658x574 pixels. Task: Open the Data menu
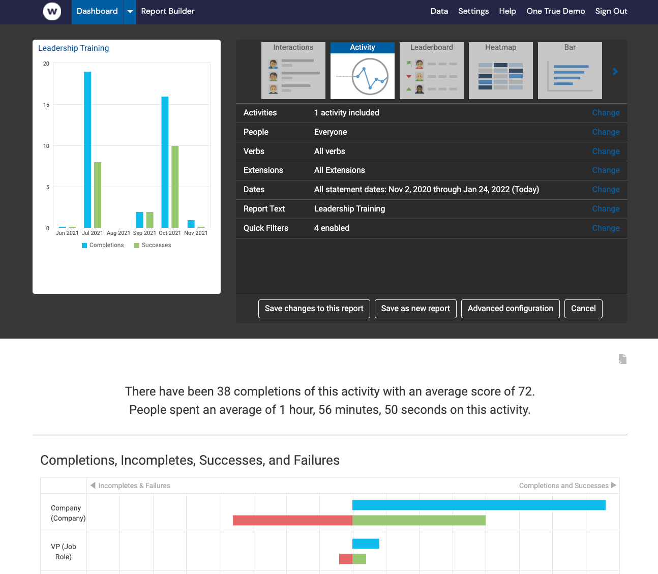[x=439, y=11]
